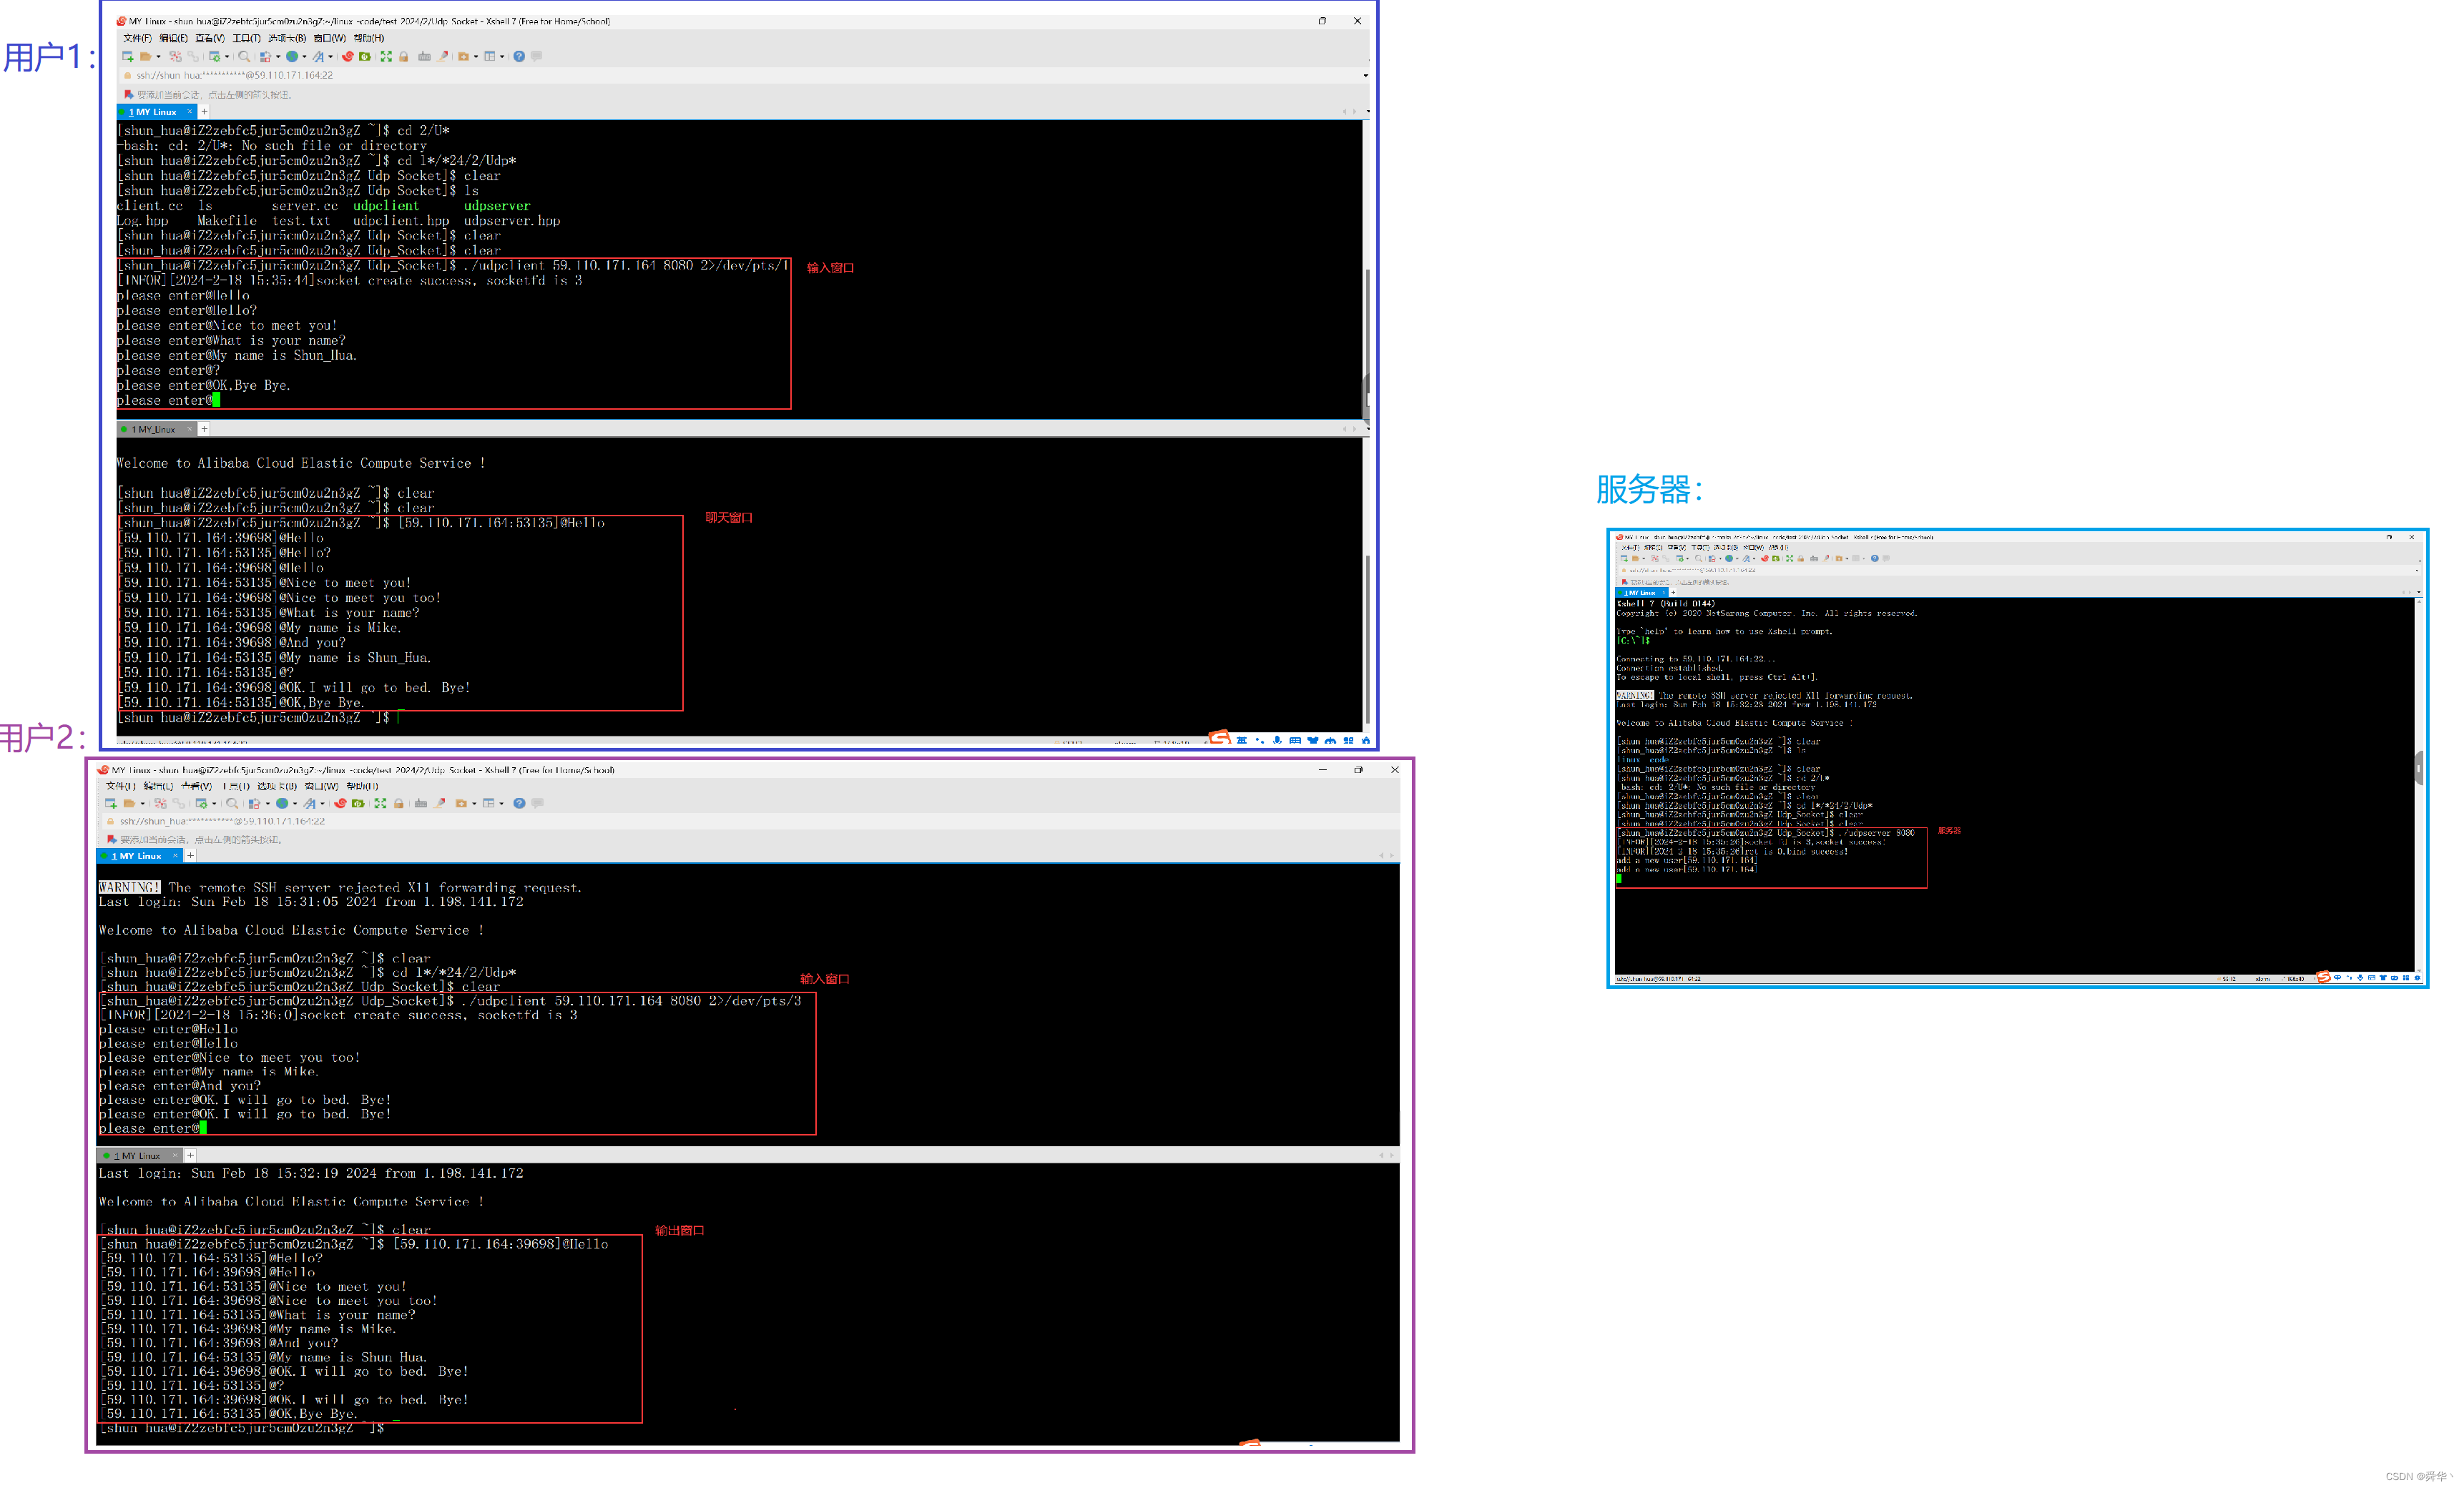Open 帮助(H) menu in User 1 window

pyautogui.click(x=369, y=39)
